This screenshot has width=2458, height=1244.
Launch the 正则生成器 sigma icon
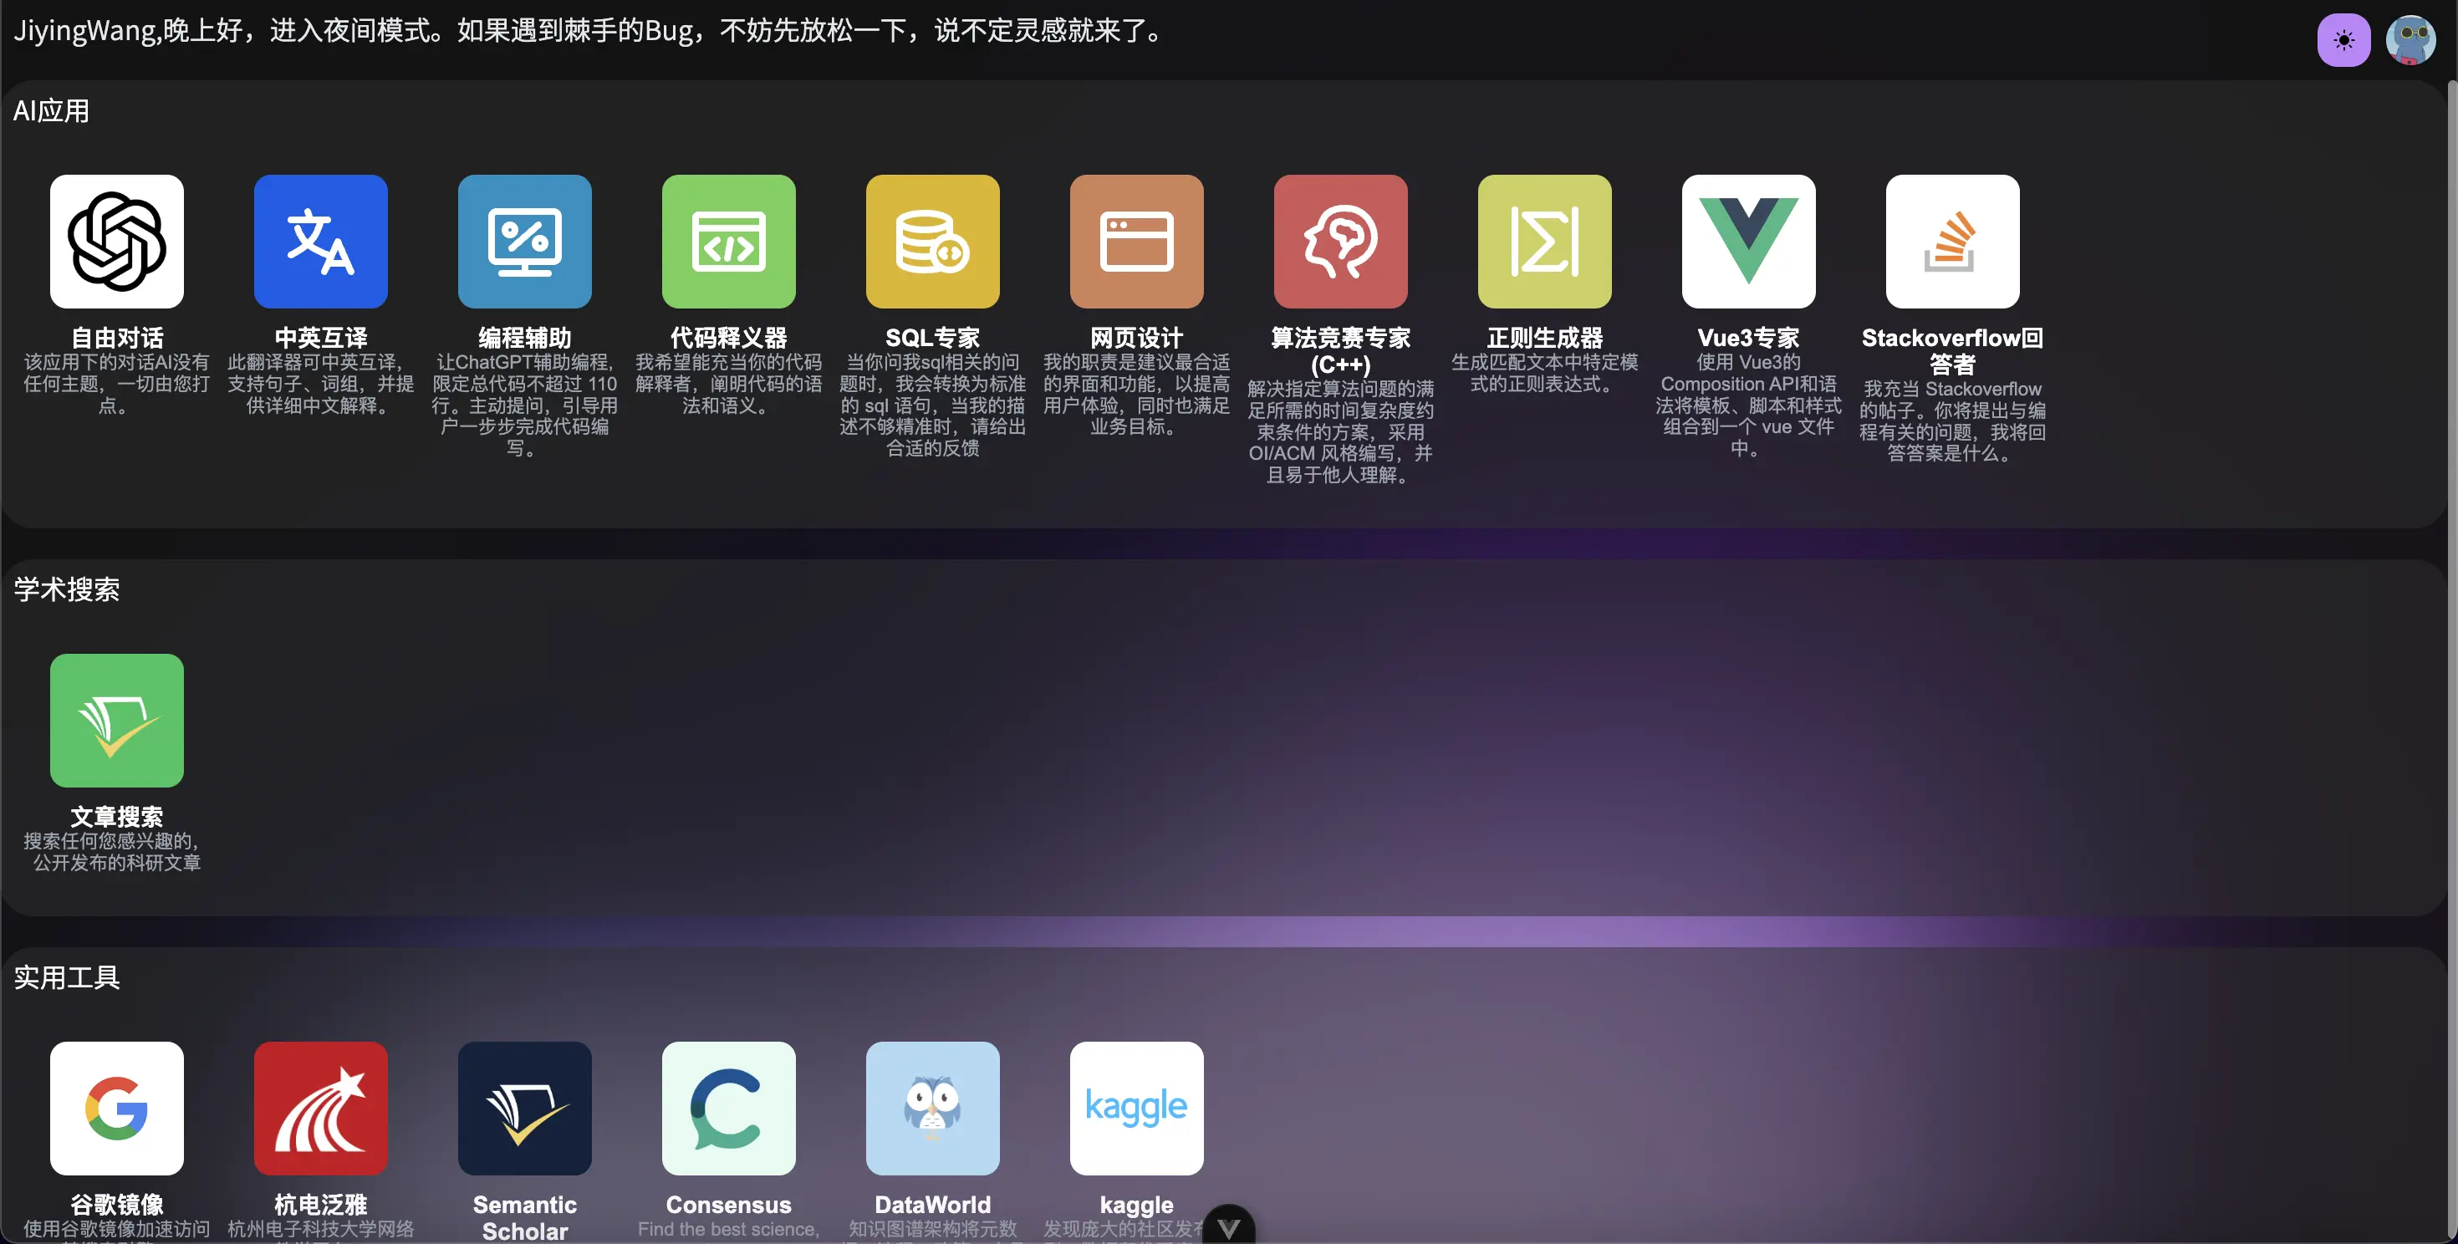pos(1544,242)
